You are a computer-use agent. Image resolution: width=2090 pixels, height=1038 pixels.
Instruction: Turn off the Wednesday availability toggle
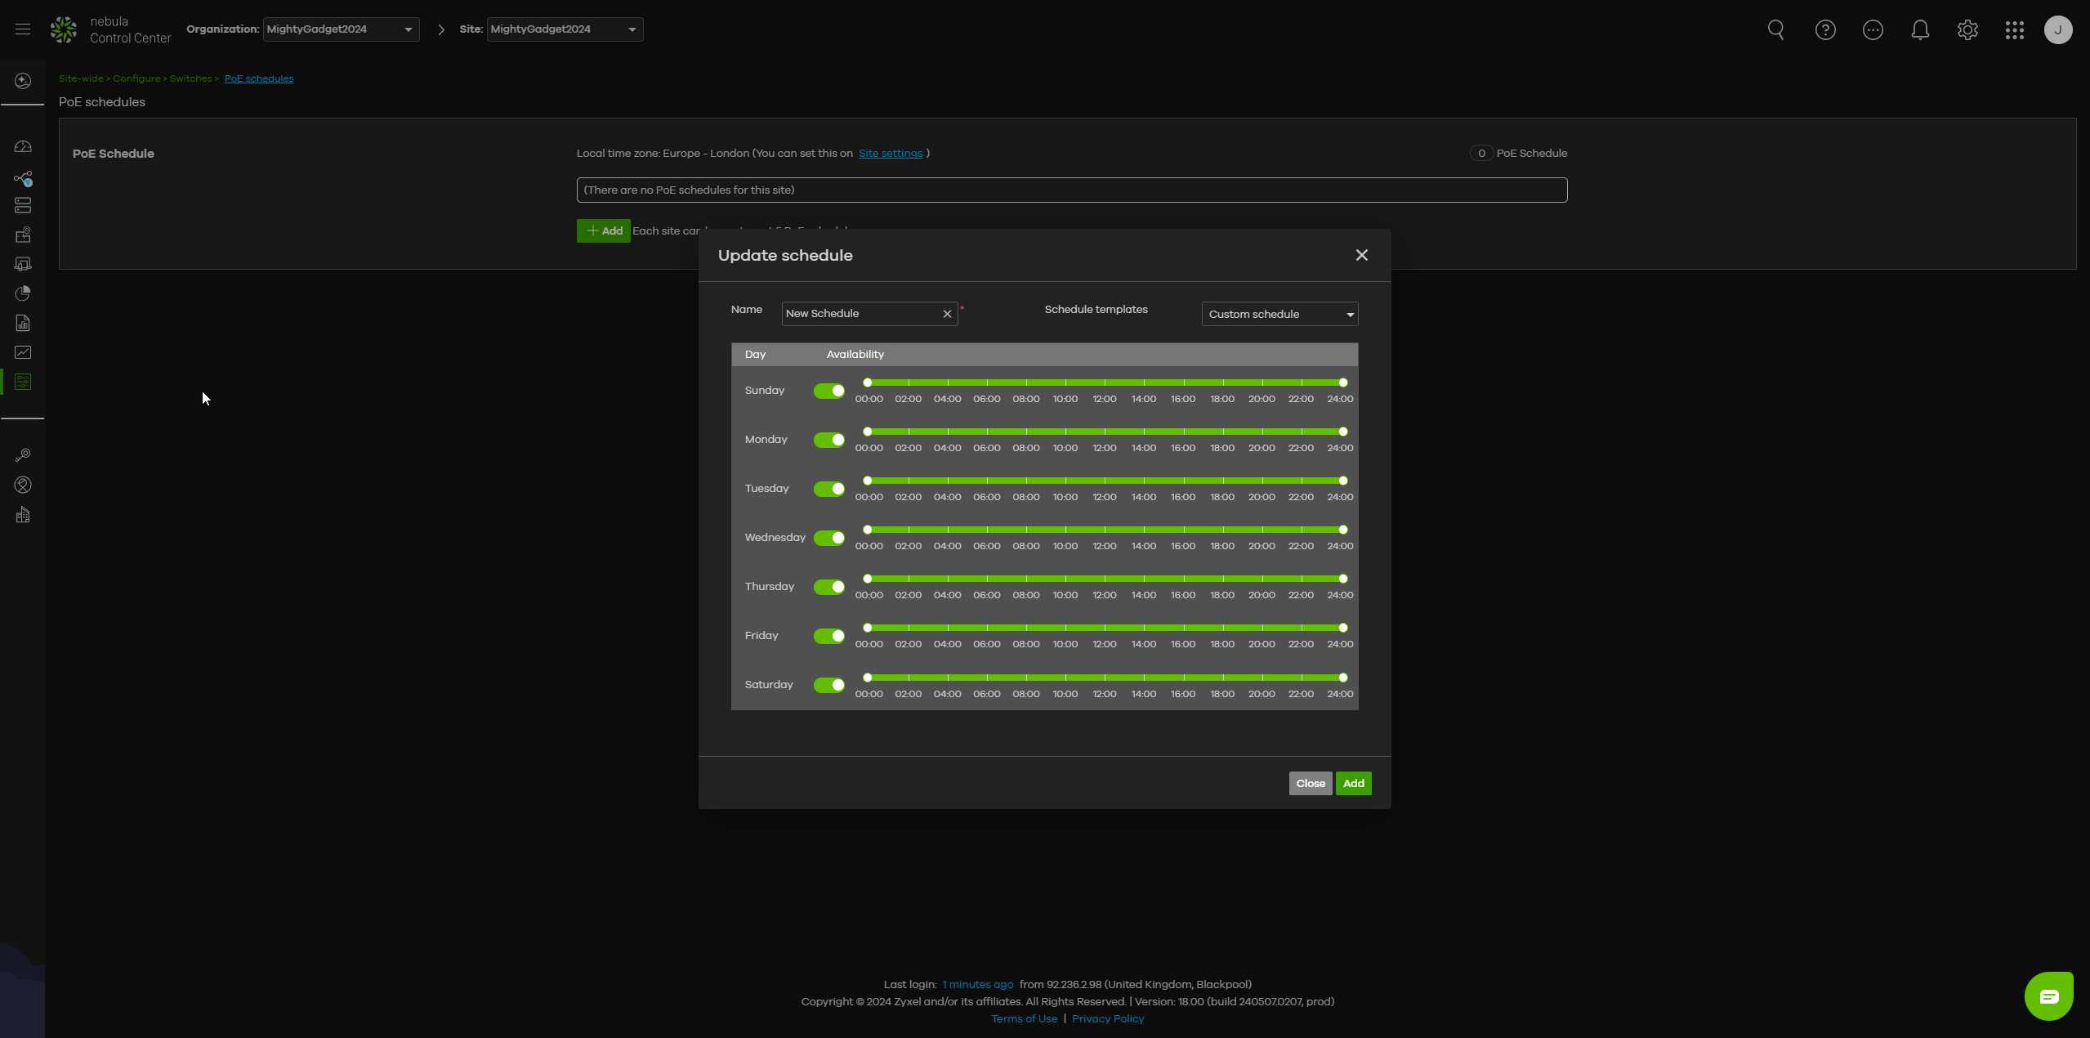[x=828, y=538]
